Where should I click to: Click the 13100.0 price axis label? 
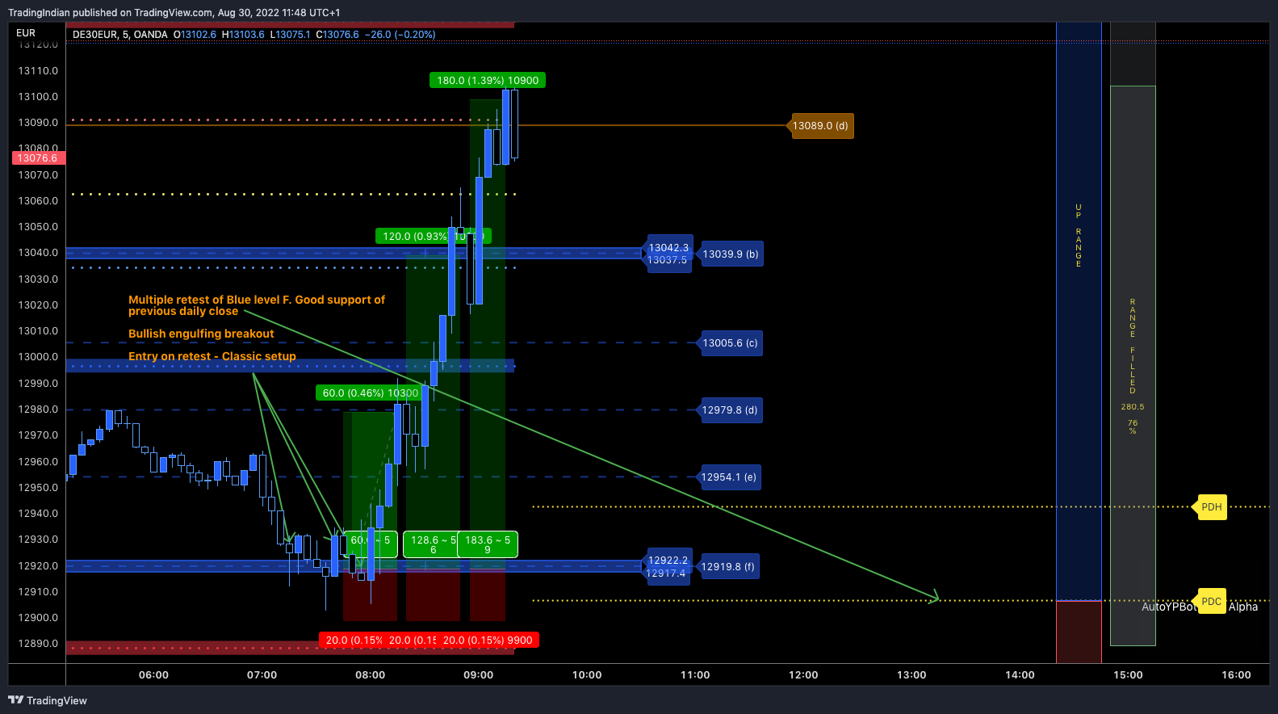coord(38,97)
